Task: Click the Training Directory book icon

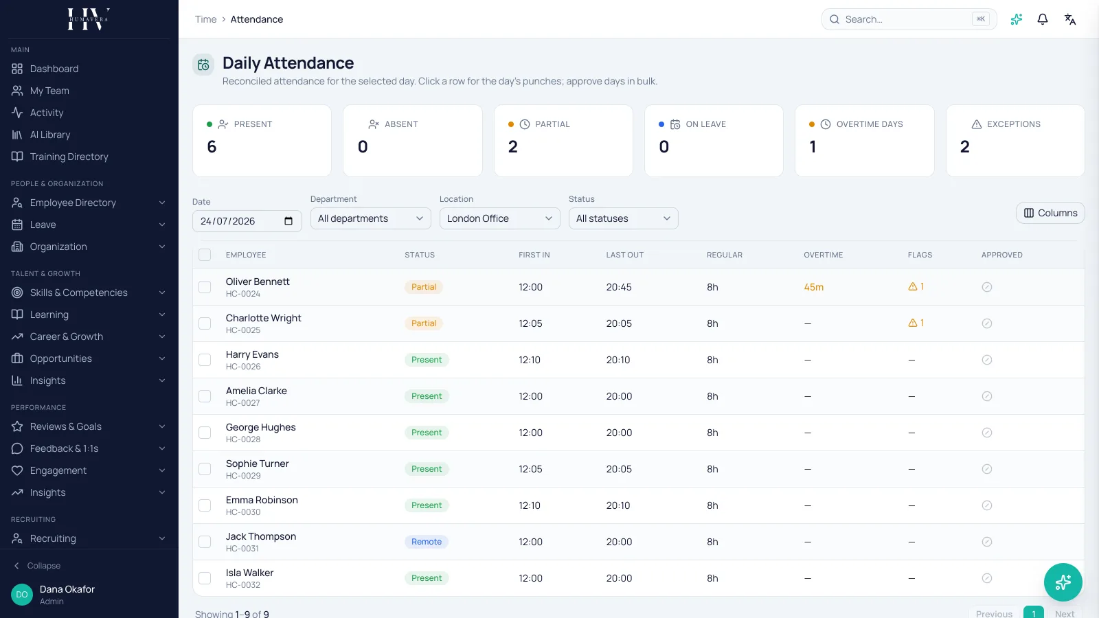Action: tap(17, 157)
